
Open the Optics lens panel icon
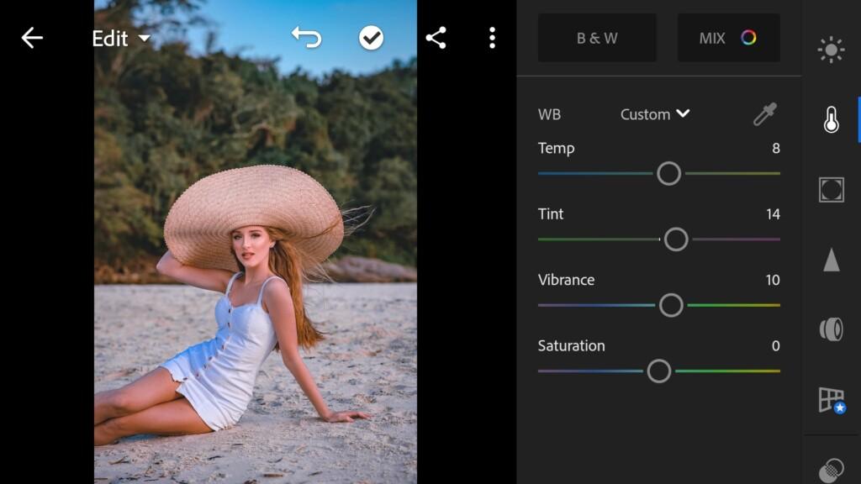pyautogui.click(x=832, y=329)
